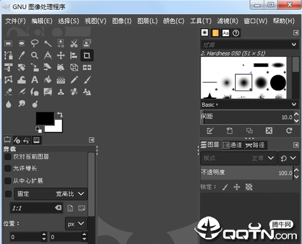Select the Gradient tool
This screenshot has height=244, width=302.
(x=61, y=80)
